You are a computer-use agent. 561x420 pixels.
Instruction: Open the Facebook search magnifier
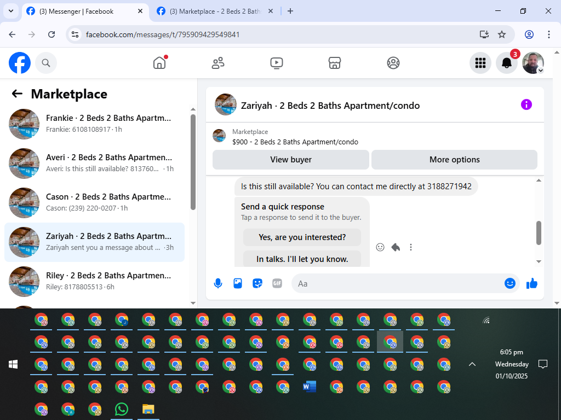46,63
